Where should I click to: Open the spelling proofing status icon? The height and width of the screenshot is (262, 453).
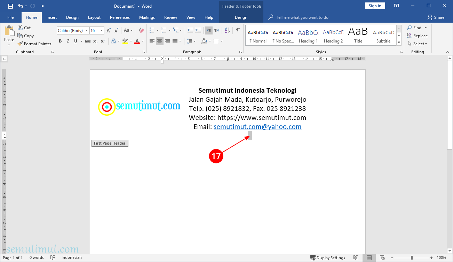tap(53, 258)
